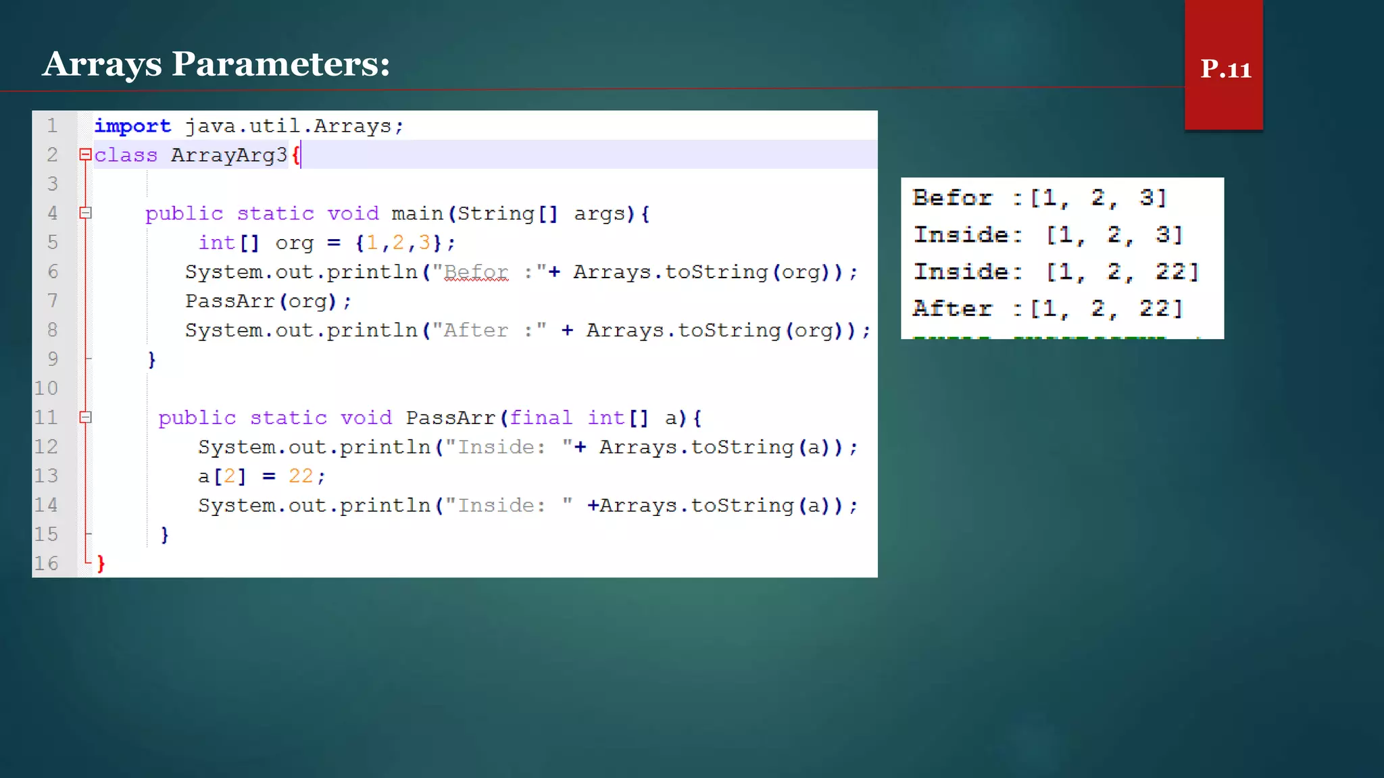Screen dimensions: 1384x778
Task: Click the '{1,2,3};' initializer
Action: (405, 243)
